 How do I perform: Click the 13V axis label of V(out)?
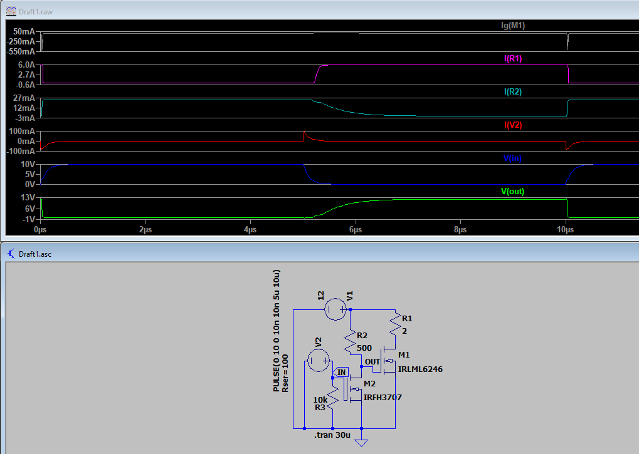[x=28, y=197]
